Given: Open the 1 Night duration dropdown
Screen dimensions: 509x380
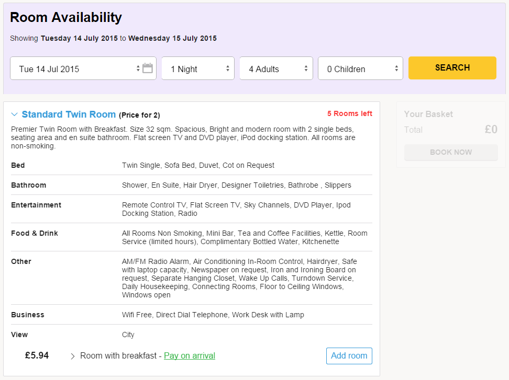Looking at the screenshot, I should click(198, 68).
